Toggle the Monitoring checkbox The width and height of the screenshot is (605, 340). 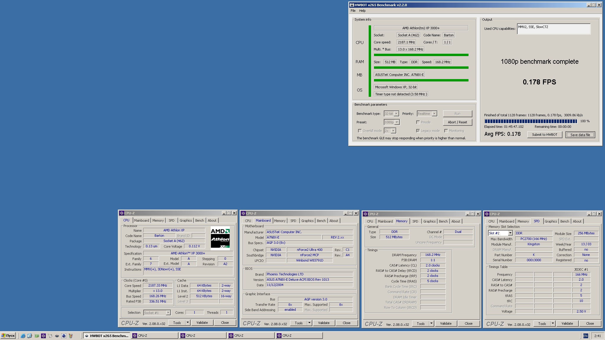point(446,131)
